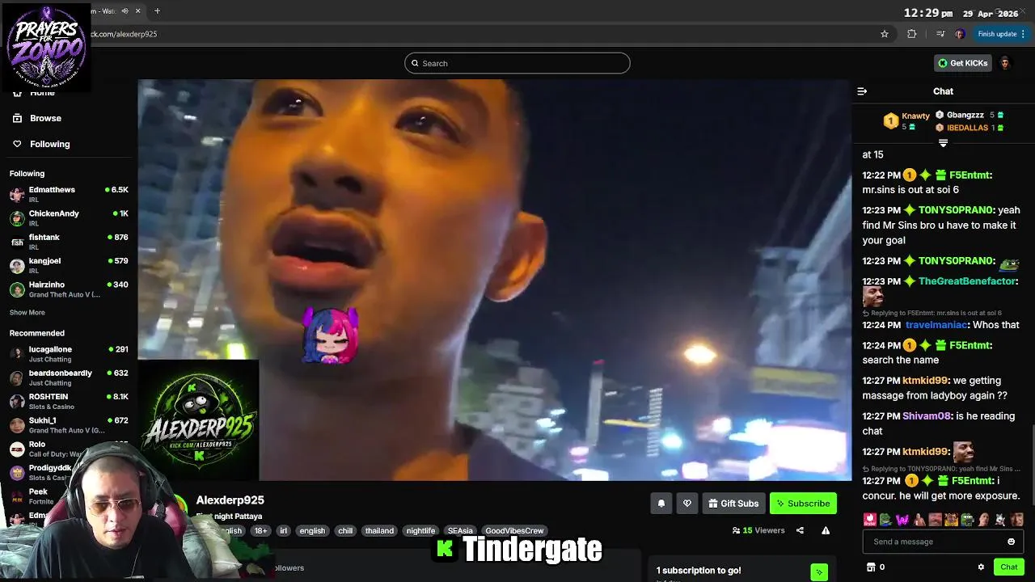Toggle follow with the heart icon
Screen dimensions: 1035x582
[687, 504]
